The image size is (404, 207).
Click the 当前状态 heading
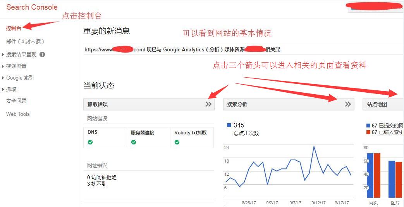99,85
